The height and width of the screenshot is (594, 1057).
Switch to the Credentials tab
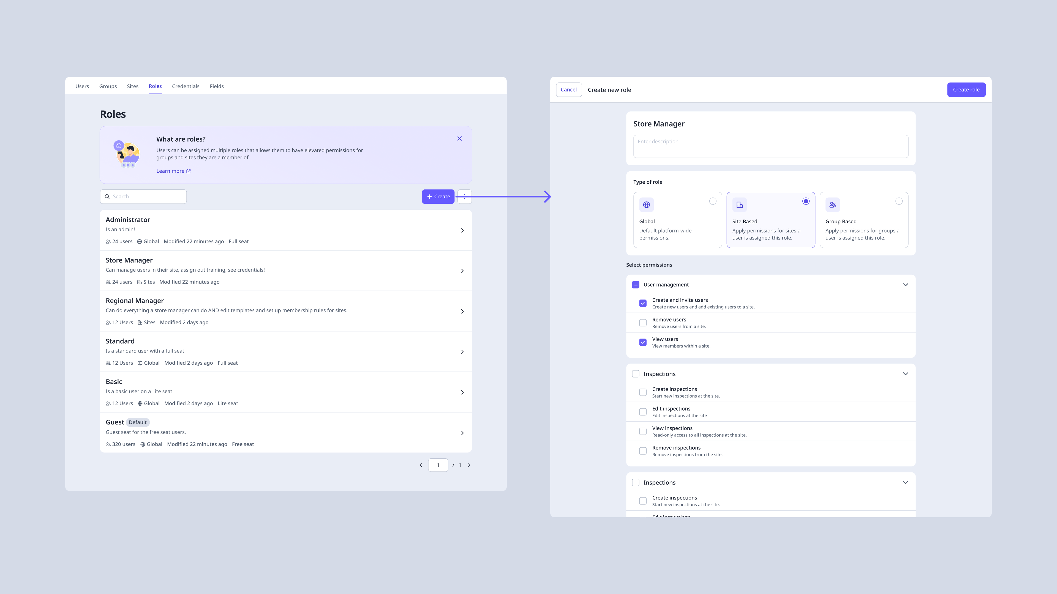click(x=186, y=86)
